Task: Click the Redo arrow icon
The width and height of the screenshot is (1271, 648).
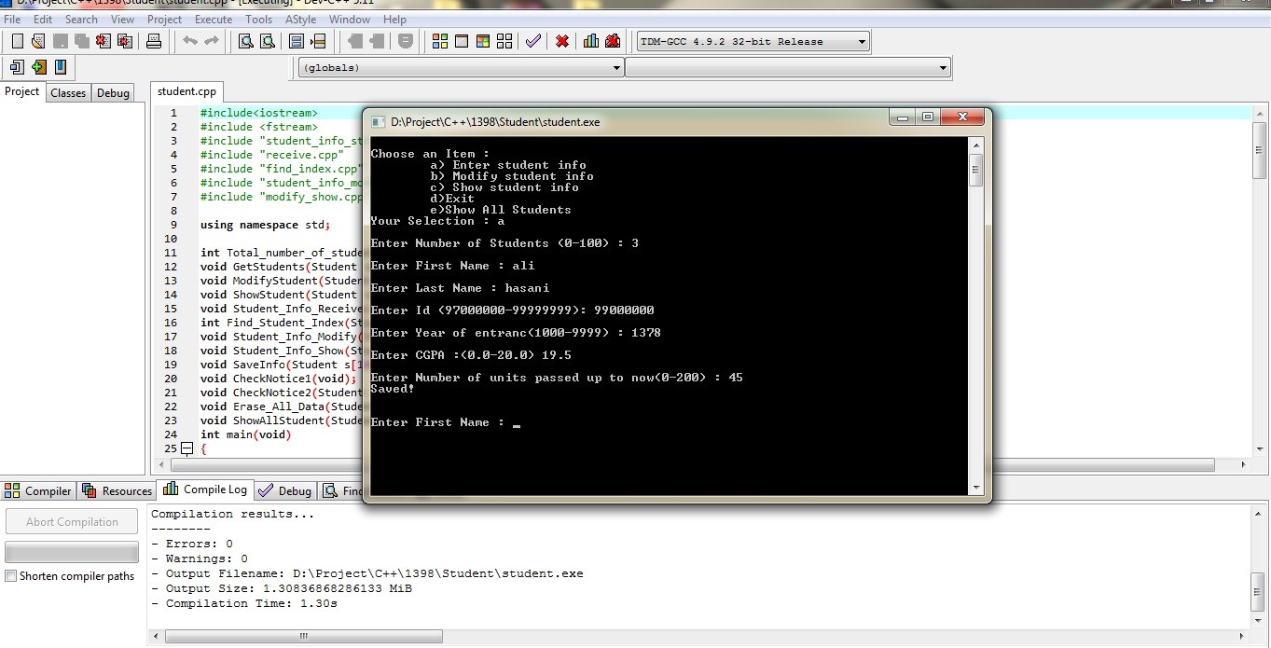Action: pyautogui.click(x=212, y=41)
